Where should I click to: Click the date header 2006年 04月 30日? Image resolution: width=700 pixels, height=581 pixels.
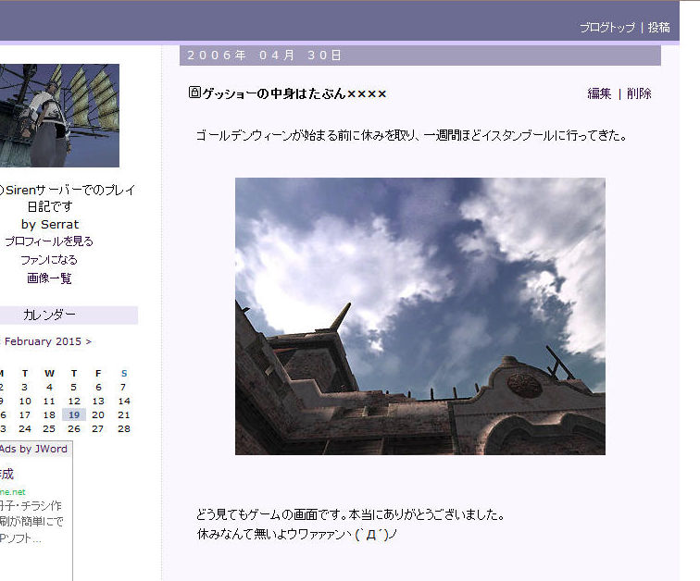pyautogui.click(x=264, y=56)
